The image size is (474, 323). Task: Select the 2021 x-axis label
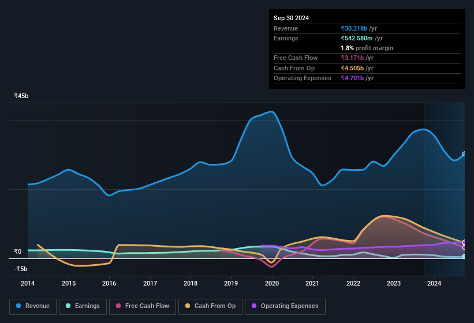pos(312,283)
